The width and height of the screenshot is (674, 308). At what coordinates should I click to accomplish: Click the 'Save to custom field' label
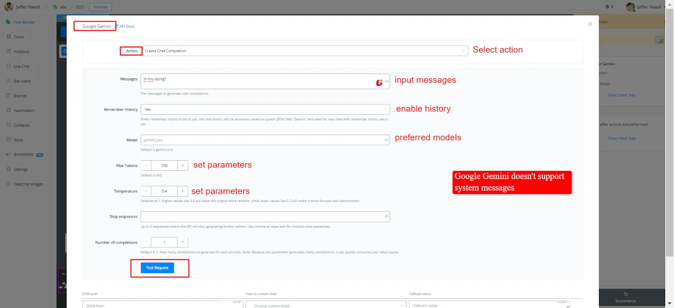pyautogui.click(x=261, y=294)
